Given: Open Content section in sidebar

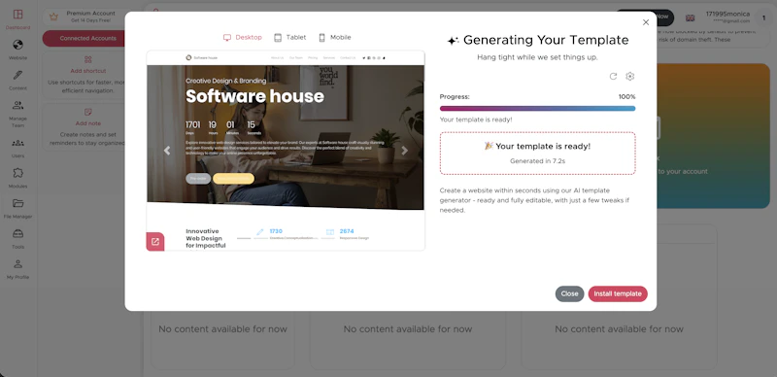Looking at the screenshot, I should click(17, 80).
